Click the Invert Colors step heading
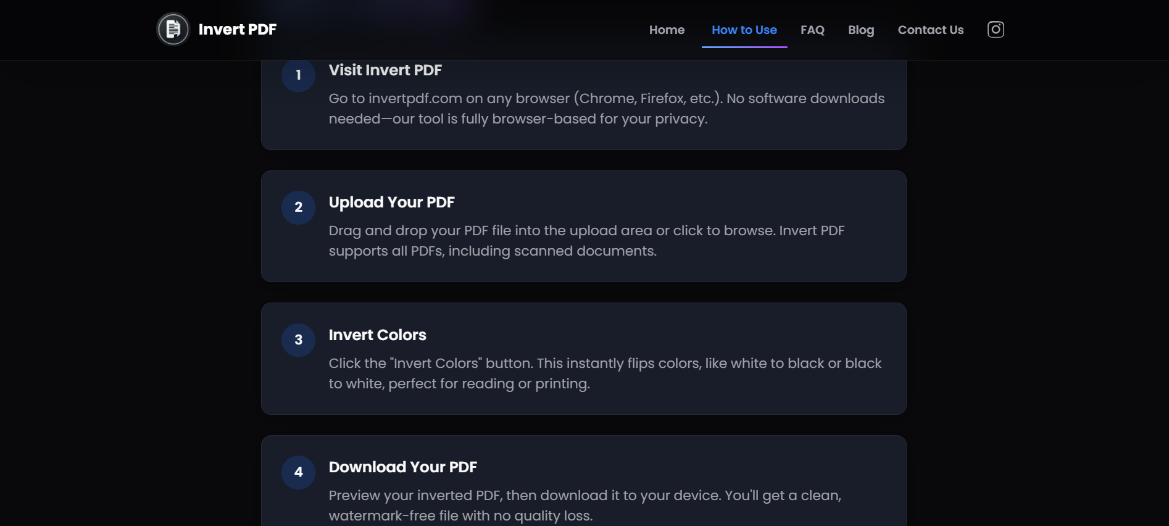The image size is (1169, 526). click(x=378, y=335)
